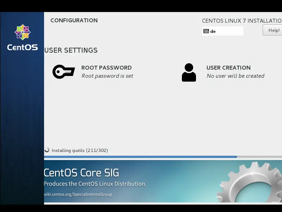The width and height of the screenshot is (282, 212).
Task: Click the CentOS wordmark in sidebar
Action: (23, 47)
